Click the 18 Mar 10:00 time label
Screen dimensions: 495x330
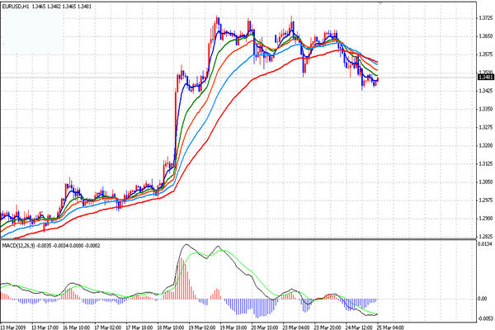point(171,328)
